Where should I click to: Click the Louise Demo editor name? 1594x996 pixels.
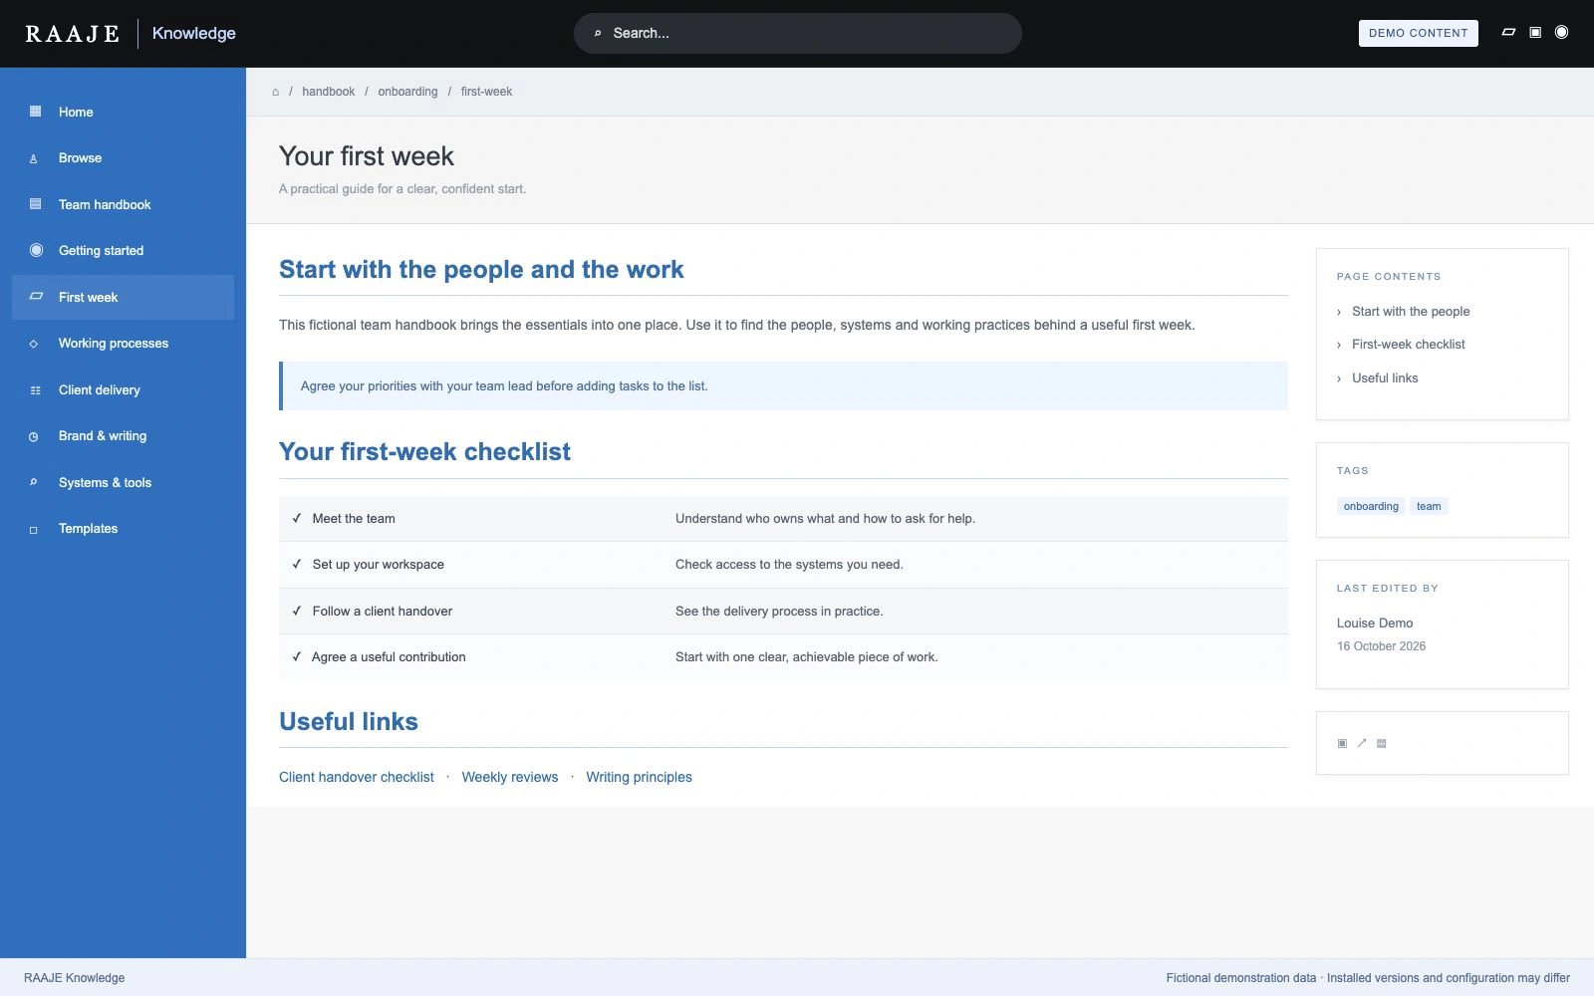pos(1375,623)
